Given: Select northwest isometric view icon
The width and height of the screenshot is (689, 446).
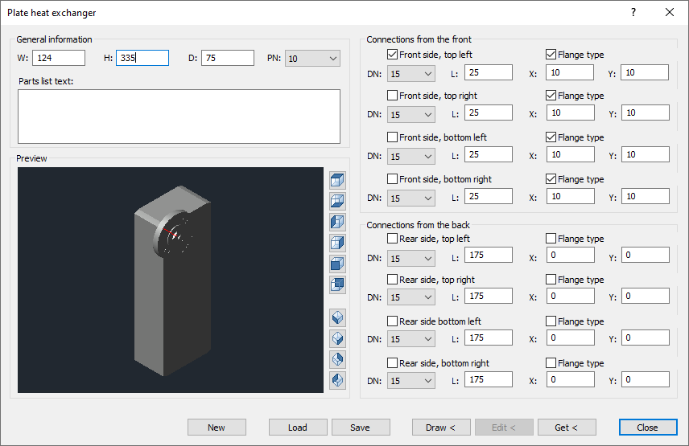Looking at the screenshot, I should point(337,380).
